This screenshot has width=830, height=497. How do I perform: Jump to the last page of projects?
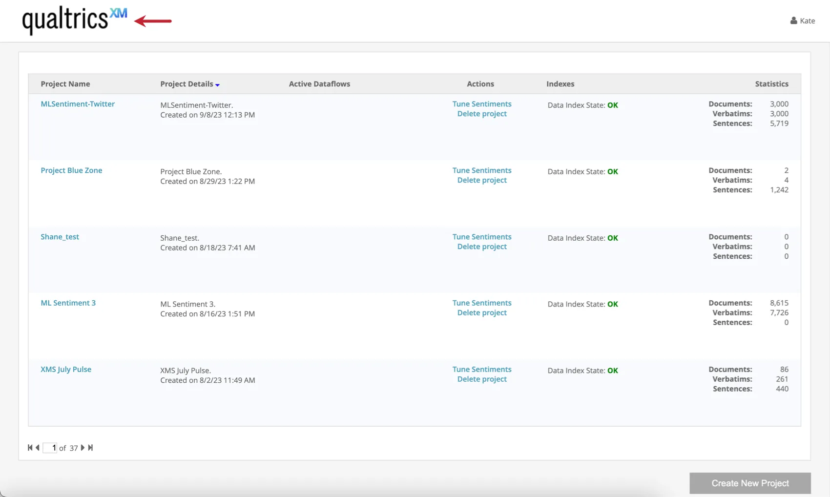[x=90, y=448]
